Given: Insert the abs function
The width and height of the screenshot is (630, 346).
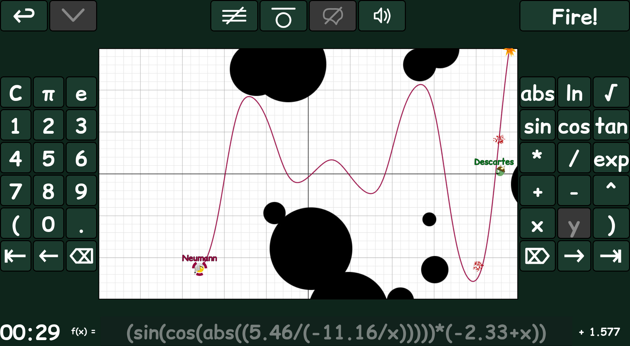Looking at the screenshot, I should (x=537, y=93).
